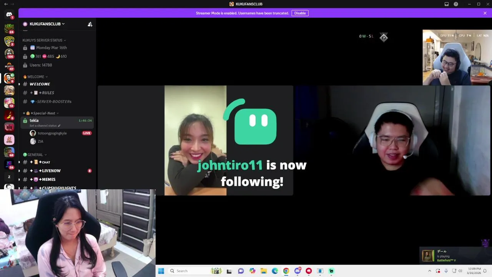Screen dimensions: 492x277
Task: Open the MEMES channel
Action: pos(57,180)
